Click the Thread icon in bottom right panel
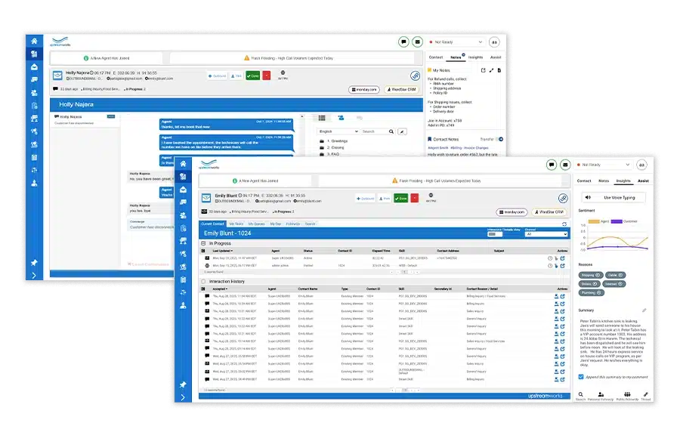This screenshot has width=680, height=426. tap(645, 395)
